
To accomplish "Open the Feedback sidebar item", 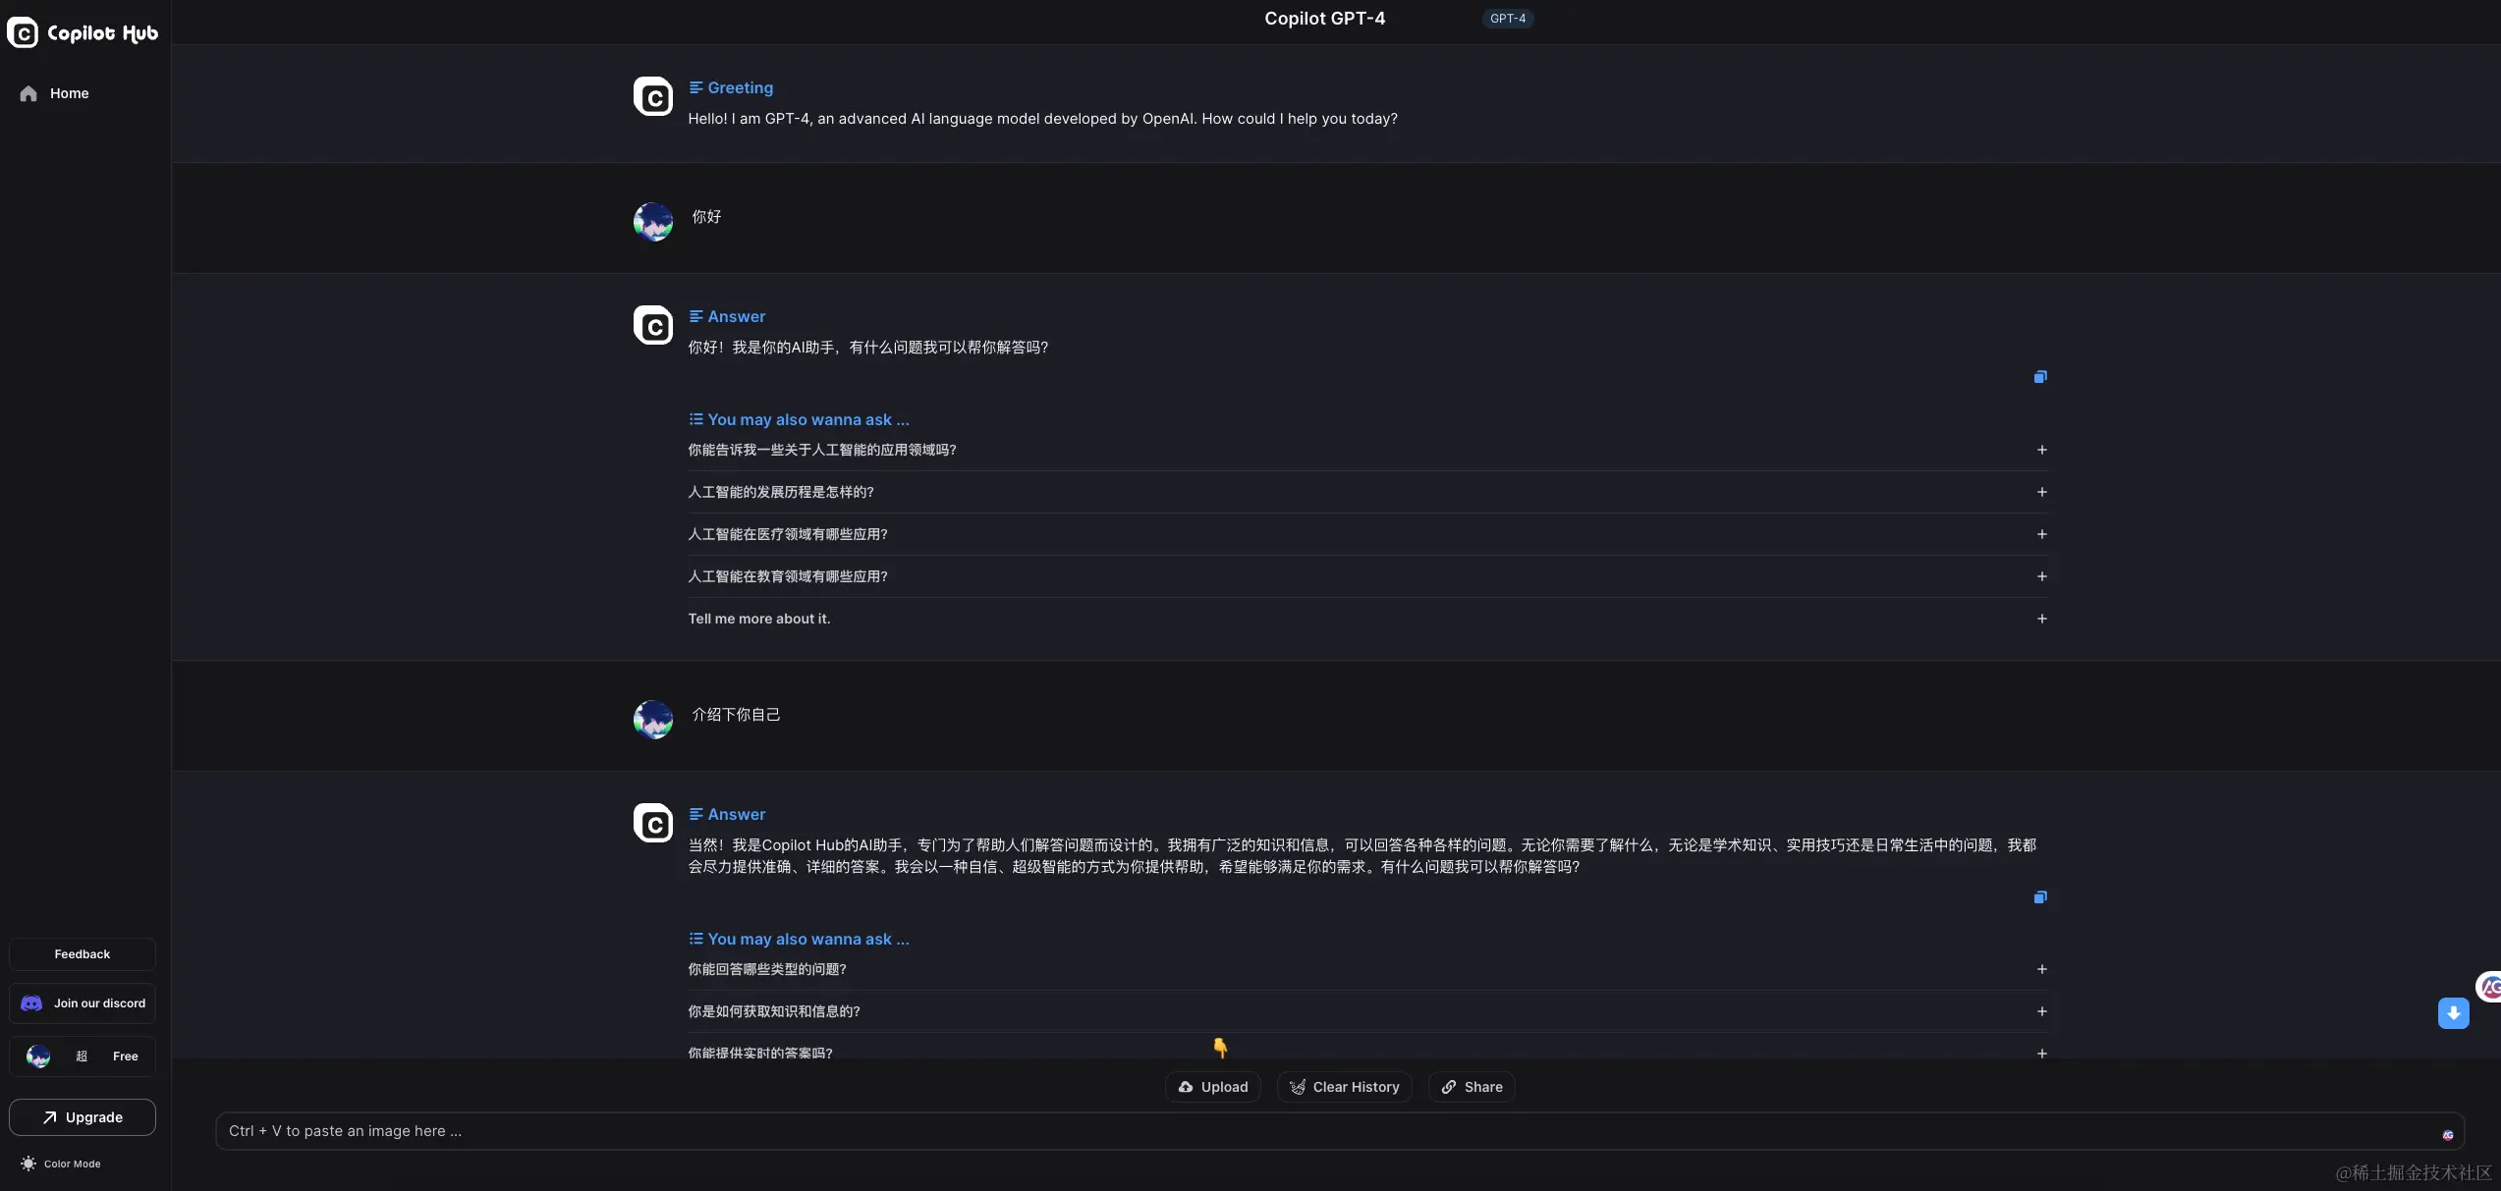I will pyautogui.click(x=83, y=954).
